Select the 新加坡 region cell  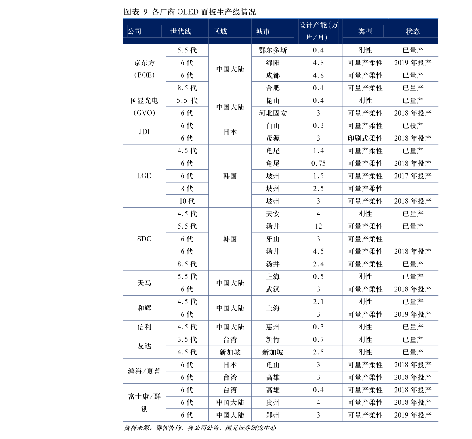[x=230, y=352]
